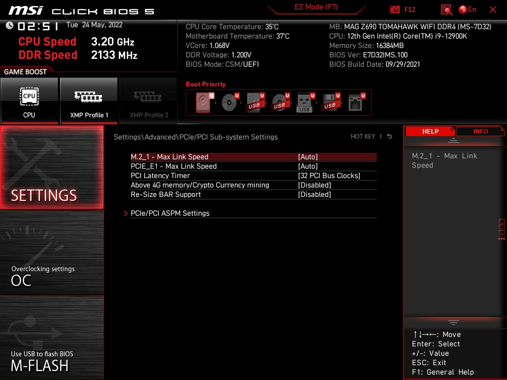
Task: Click the help panel bottom scroll handle
Action: click(x=454, y=322)
